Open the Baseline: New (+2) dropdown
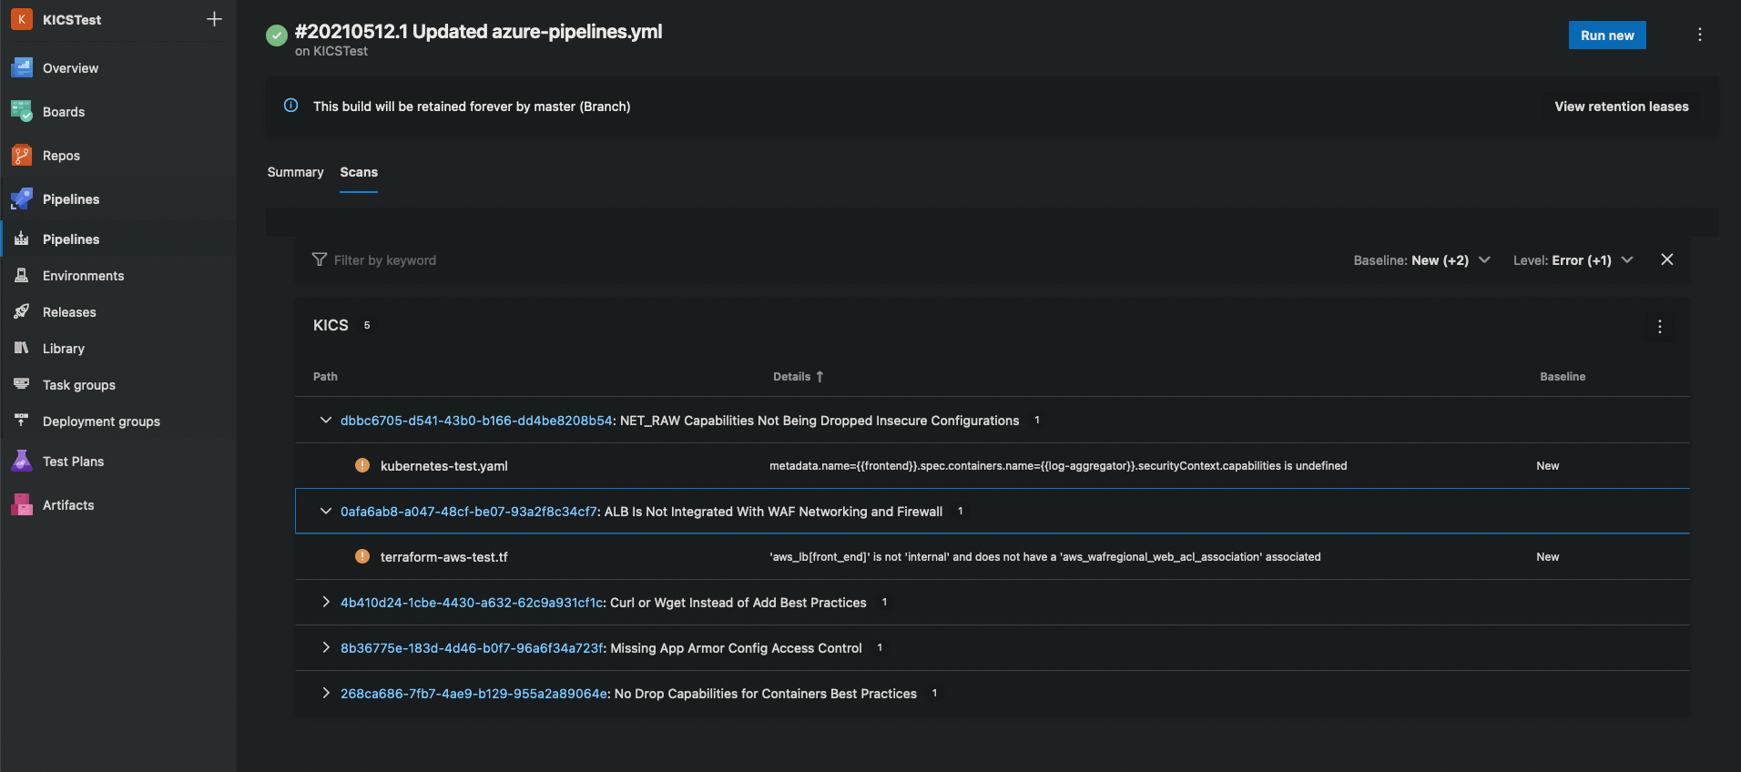 pos(1421,260)
